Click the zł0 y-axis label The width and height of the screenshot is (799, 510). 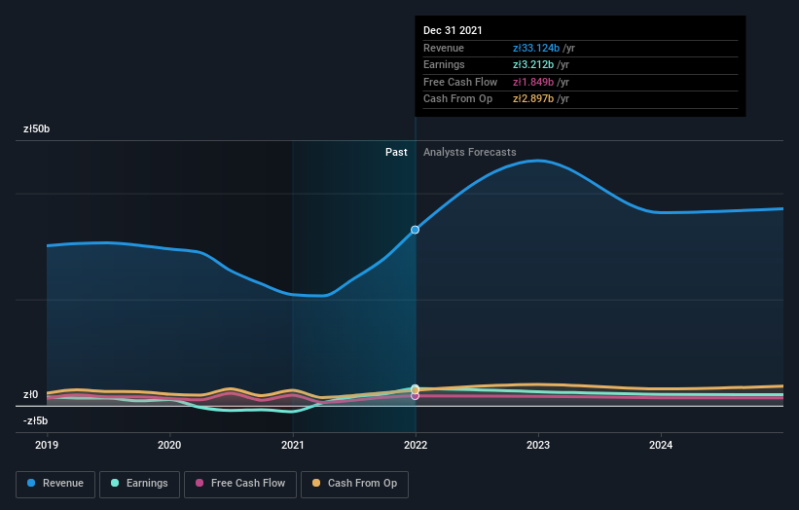pos(30,395)
